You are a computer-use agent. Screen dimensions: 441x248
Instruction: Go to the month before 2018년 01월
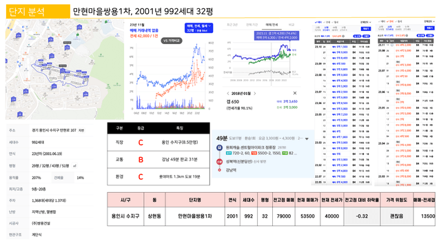[228, 94]
